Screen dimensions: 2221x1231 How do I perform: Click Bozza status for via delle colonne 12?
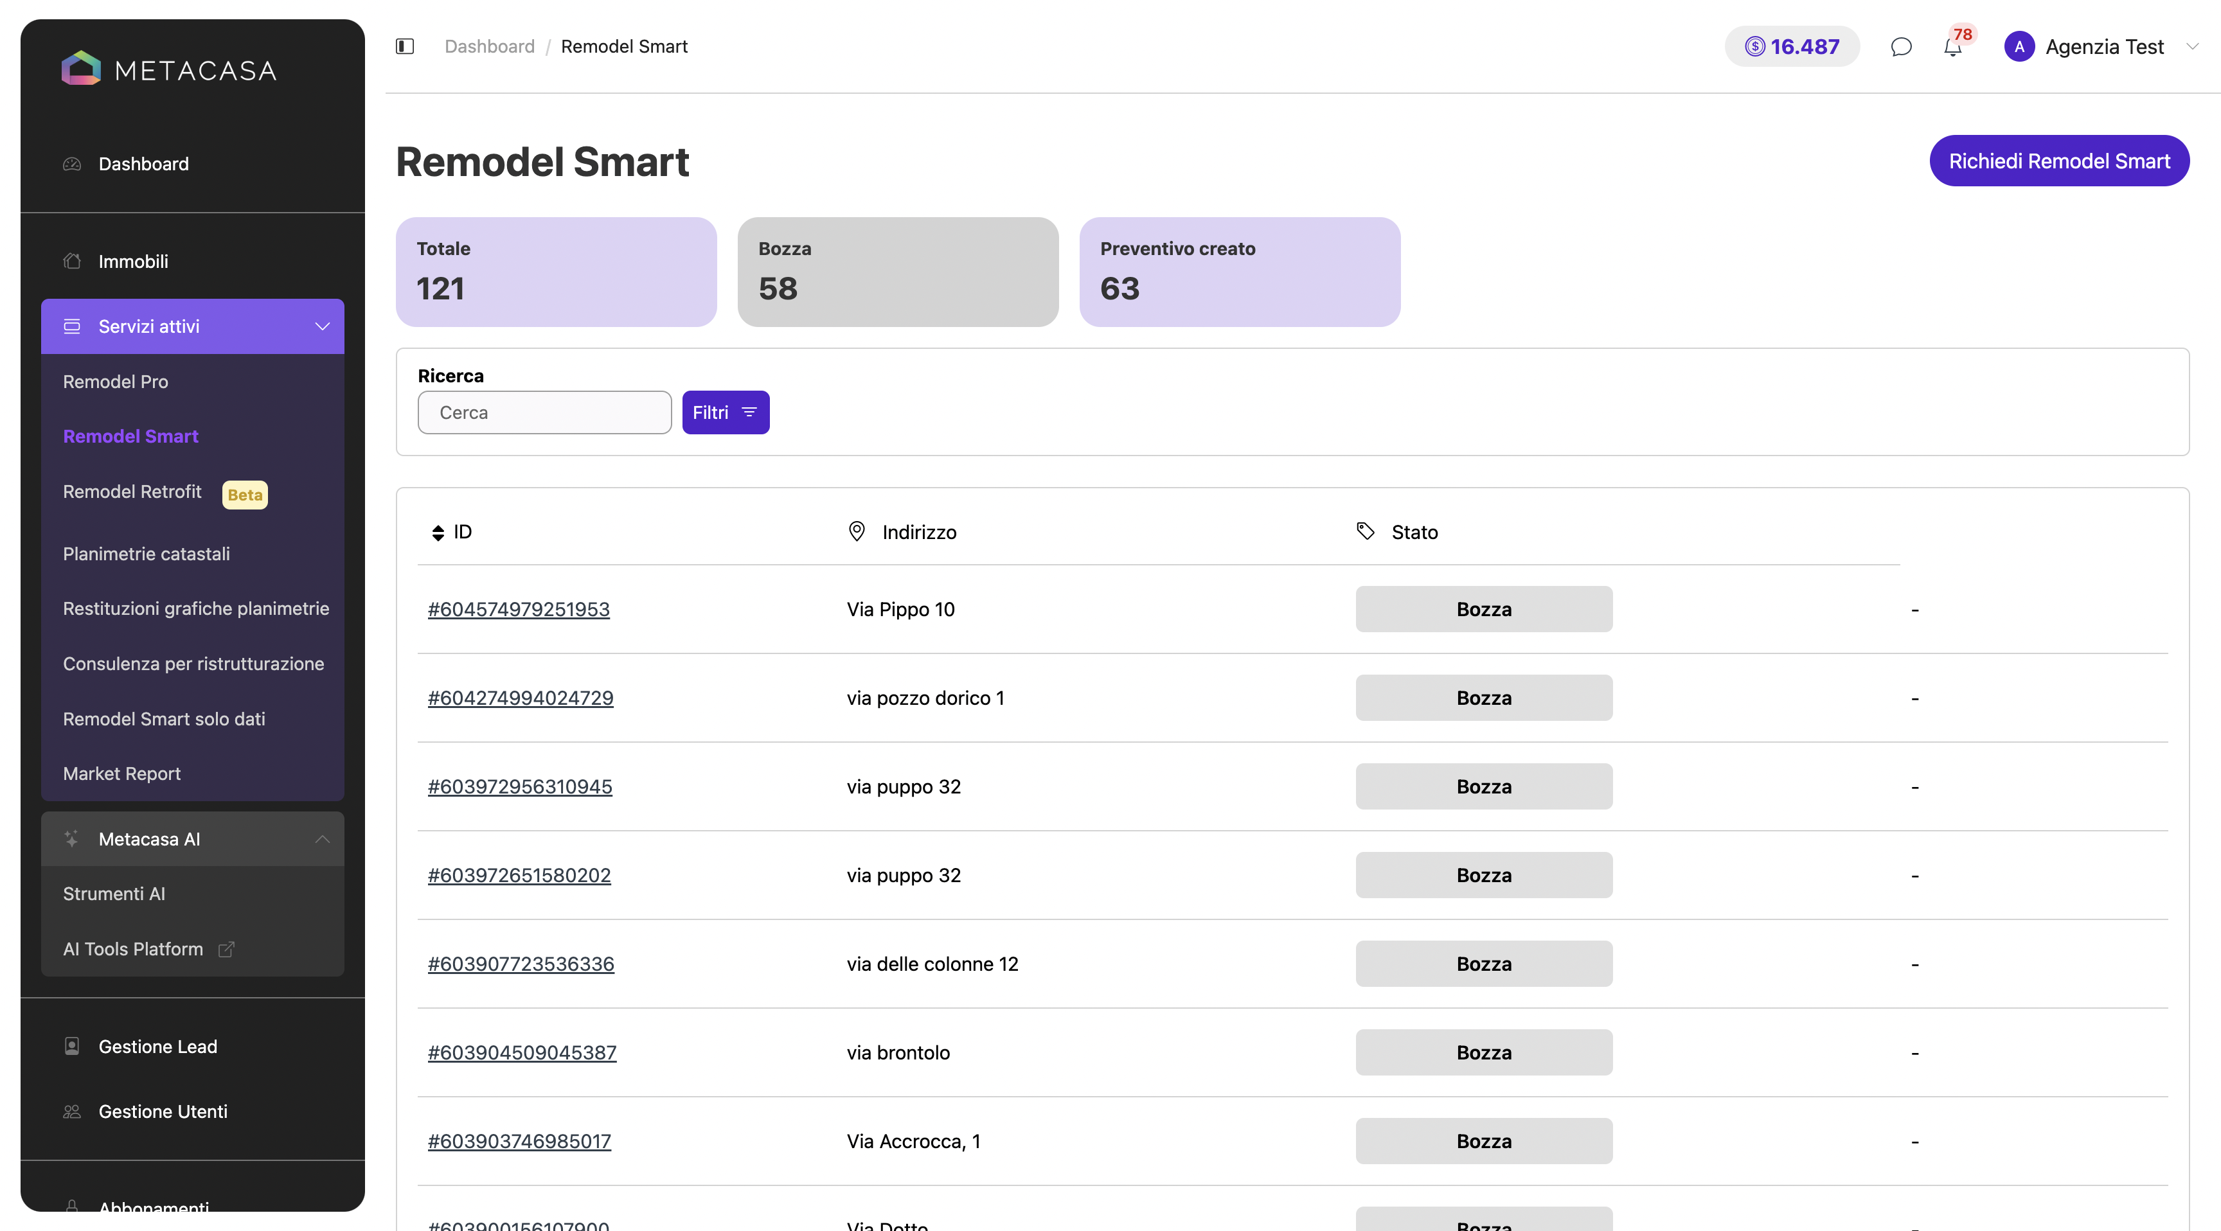(1483, 964)
